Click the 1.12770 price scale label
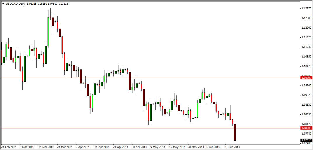The image size is (313, 150). 307,8
